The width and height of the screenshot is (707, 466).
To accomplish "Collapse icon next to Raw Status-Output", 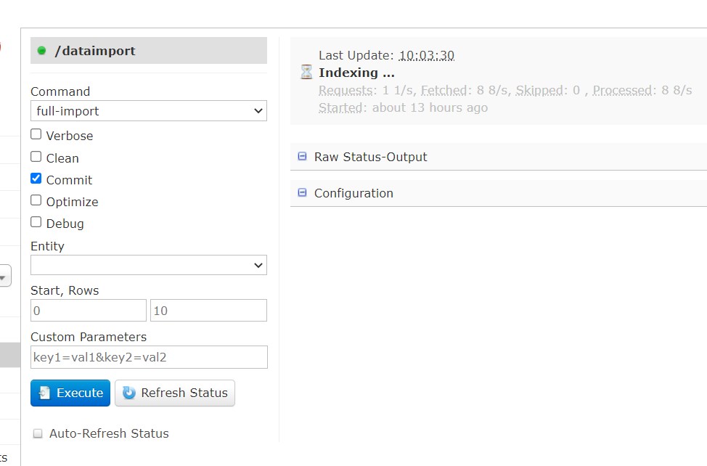I will (x=303, y=156).
